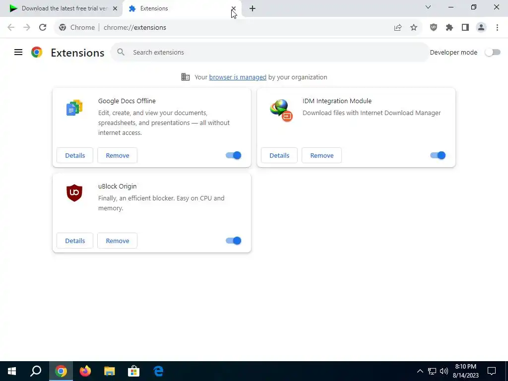Close the Extensions tab
The height and width of the screenshot is (381, 508).
pos(233,8)
